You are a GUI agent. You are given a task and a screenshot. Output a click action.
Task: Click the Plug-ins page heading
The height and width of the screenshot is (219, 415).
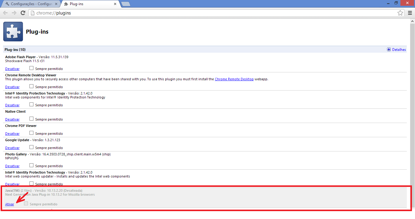37,32
